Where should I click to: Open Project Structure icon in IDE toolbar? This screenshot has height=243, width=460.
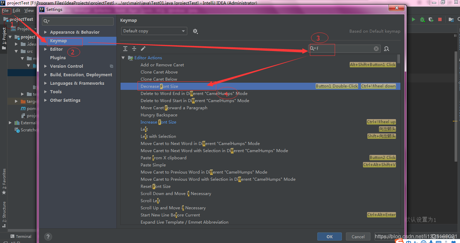pyautogui.click(x=451, y=20)
